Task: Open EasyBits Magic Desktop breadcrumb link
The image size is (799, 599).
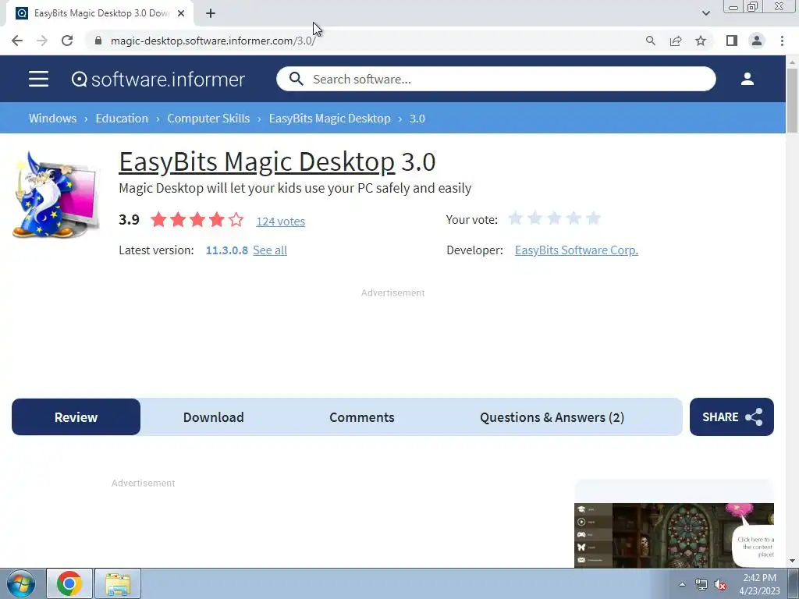Action: (x=330, y=119)
